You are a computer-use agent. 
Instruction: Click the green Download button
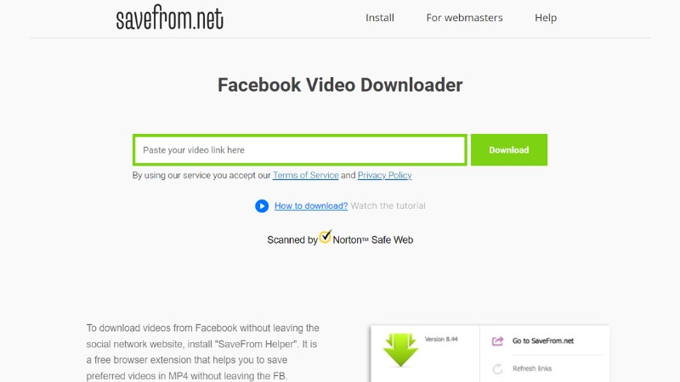[x=508, y=150]
